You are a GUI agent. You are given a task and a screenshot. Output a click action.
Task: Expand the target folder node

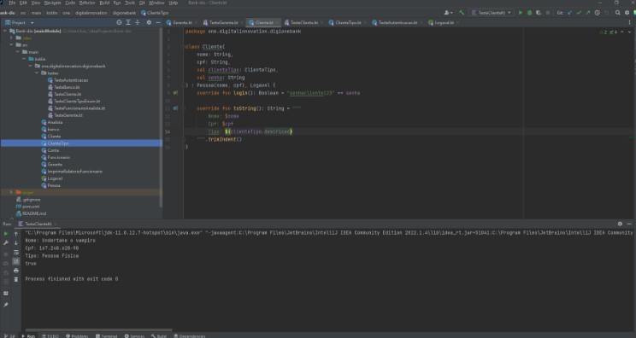coord(11,192)
